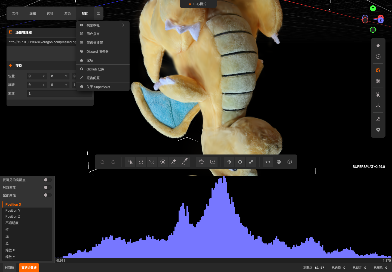The height and width of the screenshot is (272, 392).
Task: Activate the move (translate) tool
Action: point(229,162)
